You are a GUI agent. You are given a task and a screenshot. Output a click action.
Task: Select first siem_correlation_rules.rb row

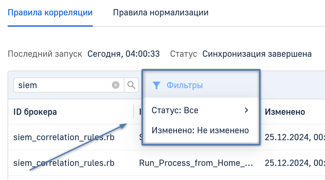click(x=64, y=137)
